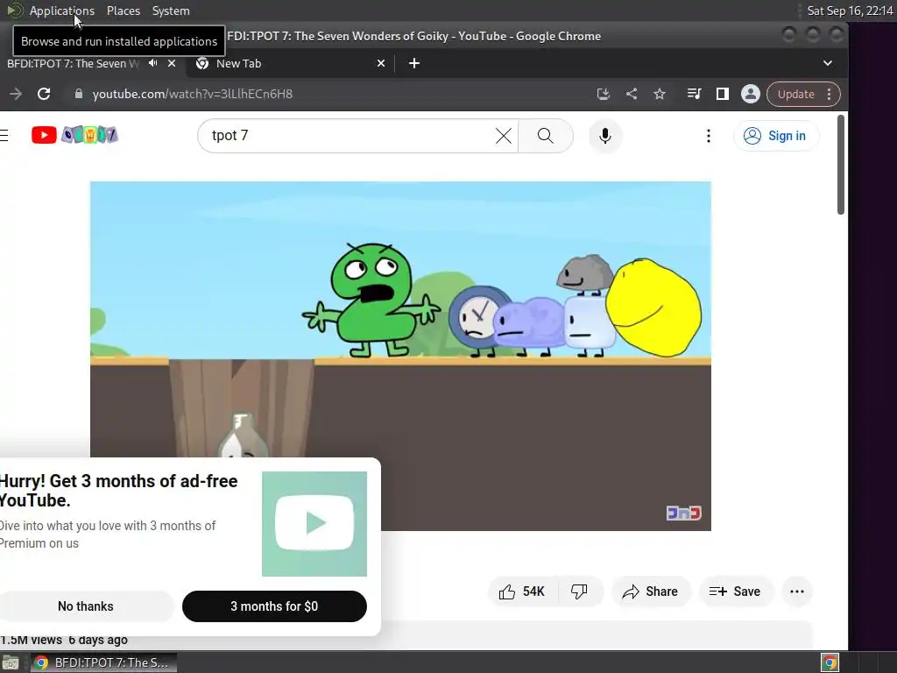Close the New Tab tab
The image size is (897, 673).
click(381, 63)
